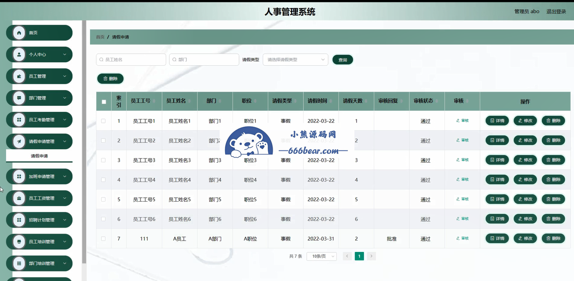The image size is (574, 281).
Task: Select the 请假申请 submenu item
Action: pos(39,156)
